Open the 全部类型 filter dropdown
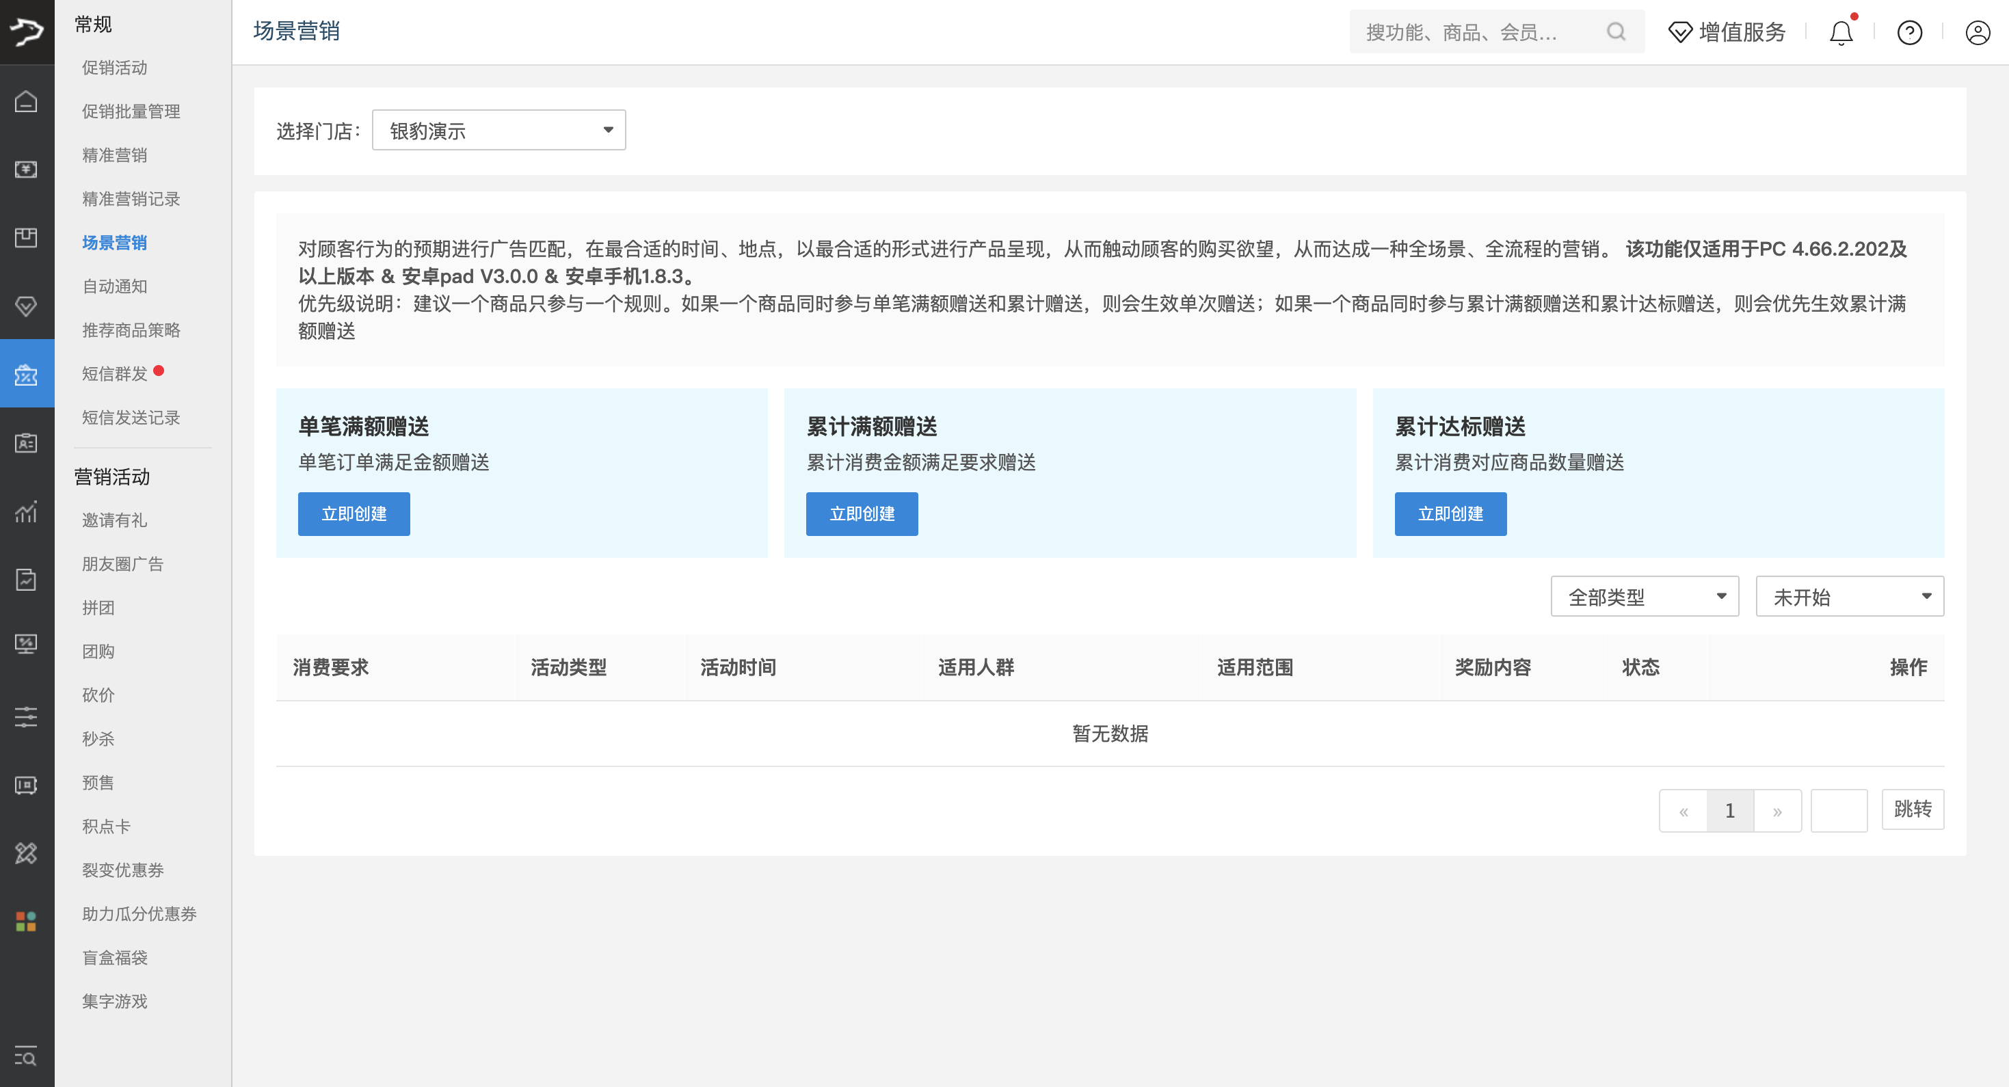 click(x=1644, y=597)
